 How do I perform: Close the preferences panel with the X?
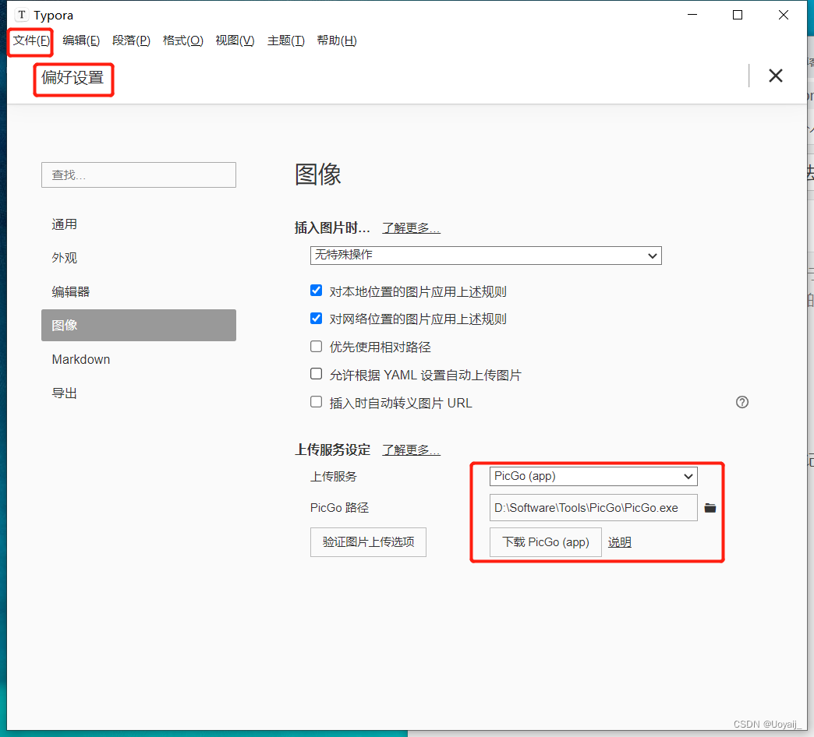coord(776,76)
